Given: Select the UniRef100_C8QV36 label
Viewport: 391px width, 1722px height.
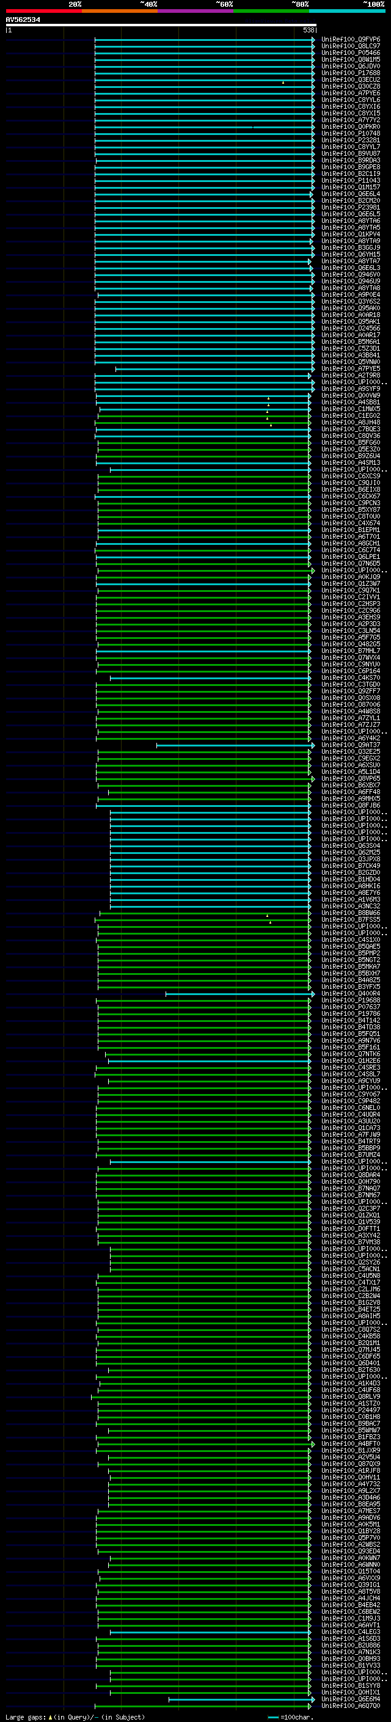Looking at the screenshot, I should [x=350, y=435].
